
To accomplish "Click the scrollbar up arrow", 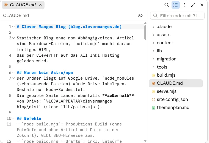I will click(x=145, y=23).
